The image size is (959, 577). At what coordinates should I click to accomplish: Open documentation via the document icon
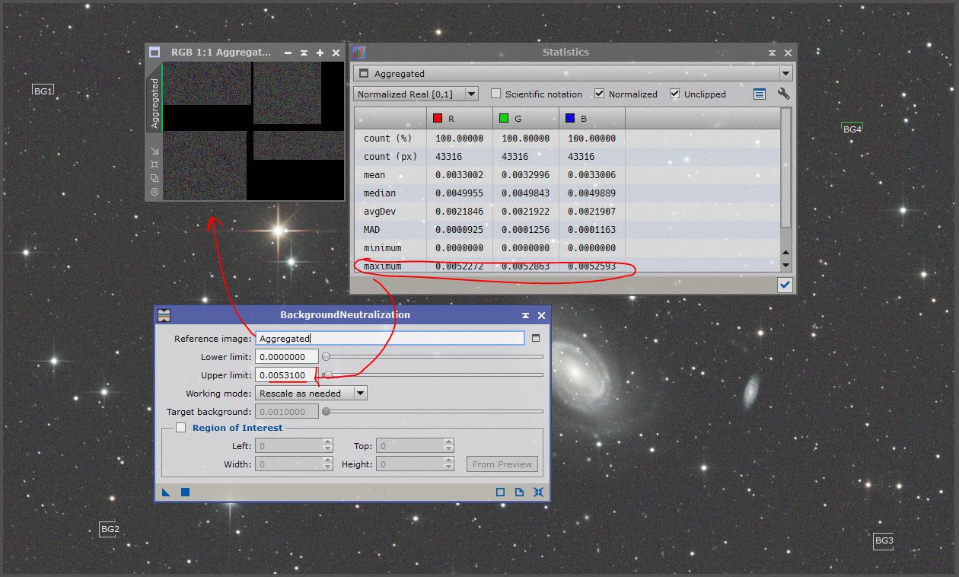(519, 493)
